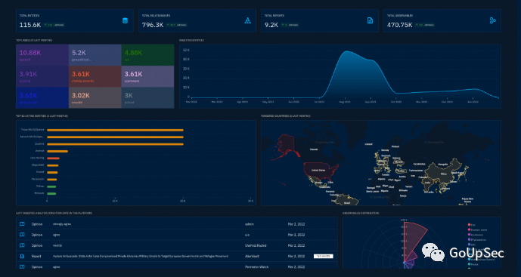Click Canada label on the map
This screenshot has width=521, height=277.
pos(313,149)
